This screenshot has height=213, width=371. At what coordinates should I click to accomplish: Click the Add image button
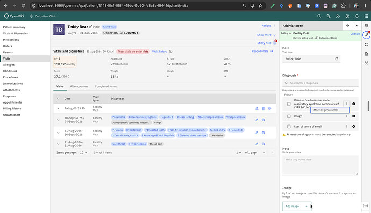(297, 206)
